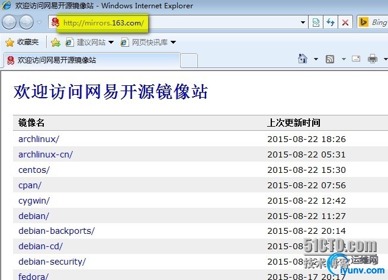388x280 pixels.
Task: Click the browser Forward arrow button
Action: [26, 22]
